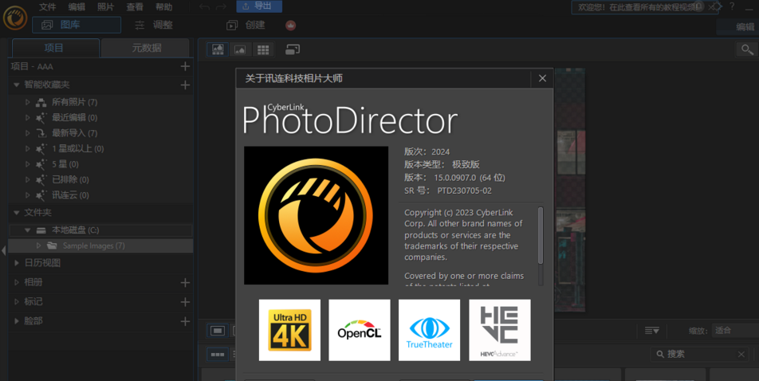The height and width of the screenshot is (381, 759).
Task: Select the 项目 tab
Action: pyautogui.click(x=54, y=48)
